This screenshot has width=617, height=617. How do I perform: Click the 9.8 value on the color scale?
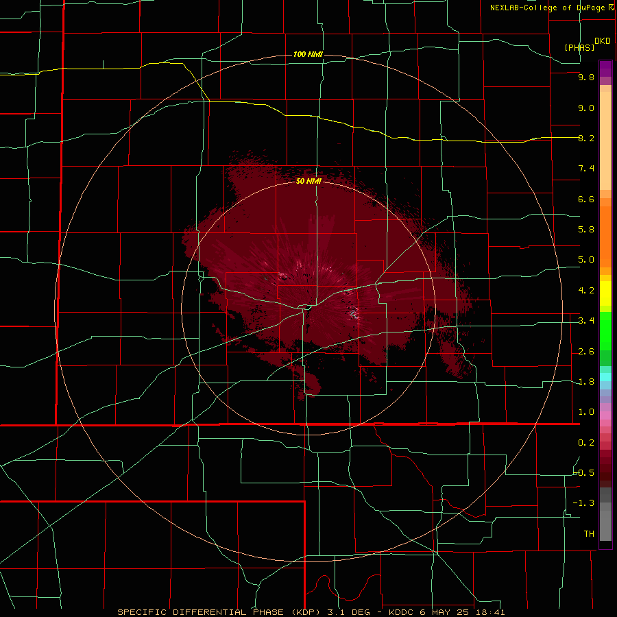[586, 77]
